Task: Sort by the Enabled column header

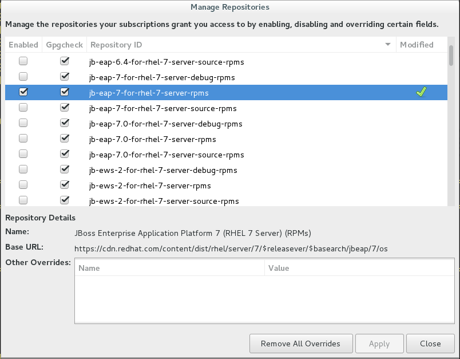Action: click(x=23, y=45)
